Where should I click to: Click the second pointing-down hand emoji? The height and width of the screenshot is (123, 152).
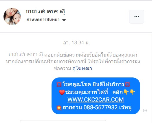132,92
